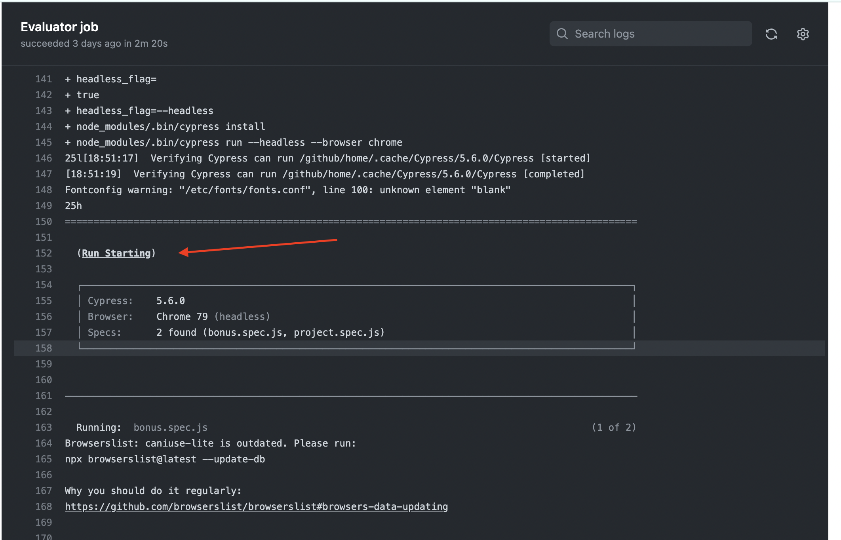841x540 pixels.
Task: Click the Search logs input field
Action: point(649,34)
